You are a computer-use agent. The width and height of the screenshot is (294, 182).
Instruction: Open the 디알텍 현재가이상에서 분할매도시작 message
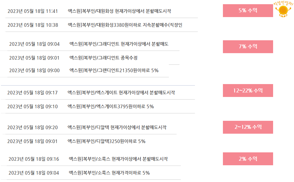(x=117, y=127)
